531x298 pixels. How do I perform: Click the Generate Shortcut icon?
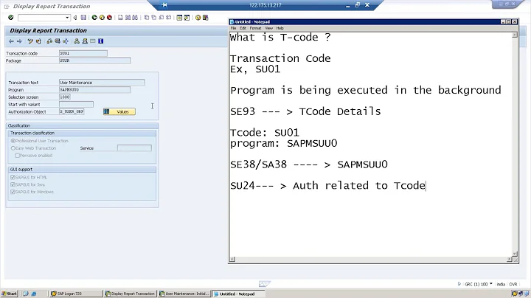pyautogui.click(x=187, y=18)
